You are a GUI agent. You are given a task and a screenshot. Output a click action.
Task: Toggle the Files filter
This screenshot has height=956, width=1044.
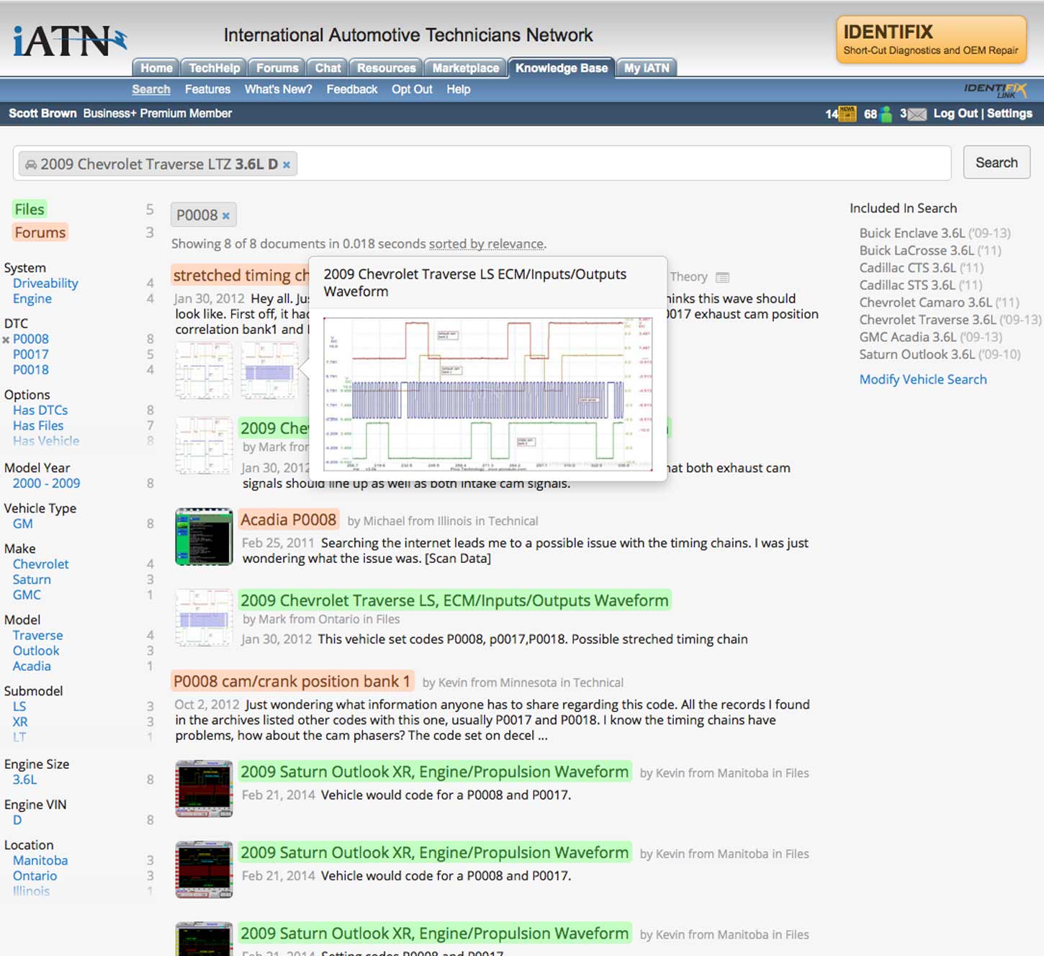(30, 209)
